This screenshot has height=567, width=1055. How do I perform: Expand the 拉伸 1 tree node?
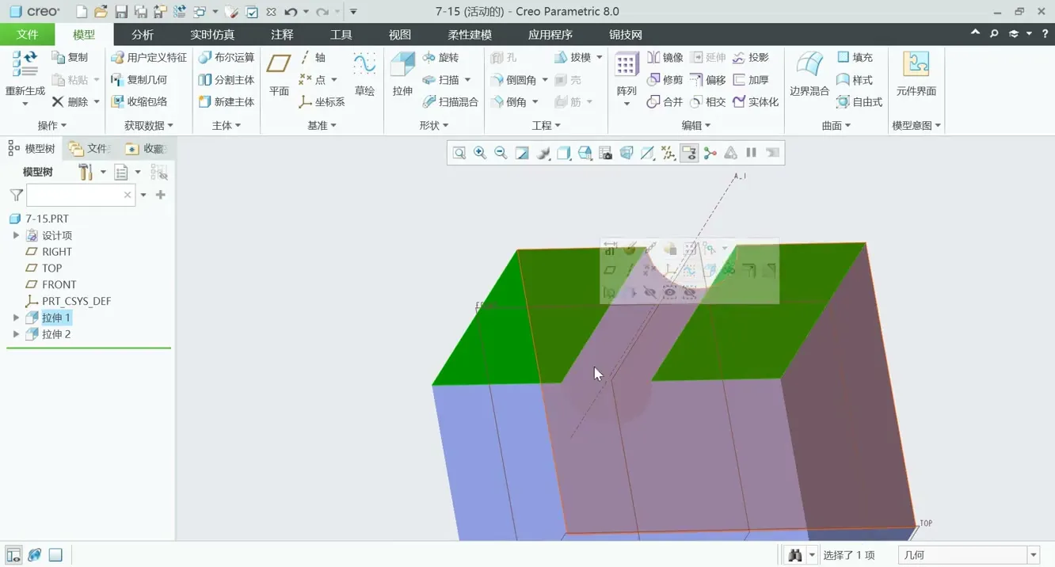pos(16,318)
